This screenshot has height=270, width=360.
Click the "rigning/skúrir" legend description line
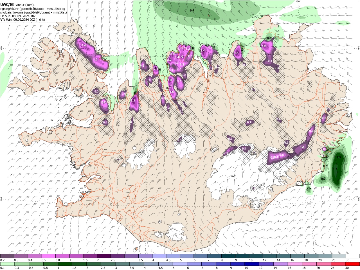click(x=33, y=9)
